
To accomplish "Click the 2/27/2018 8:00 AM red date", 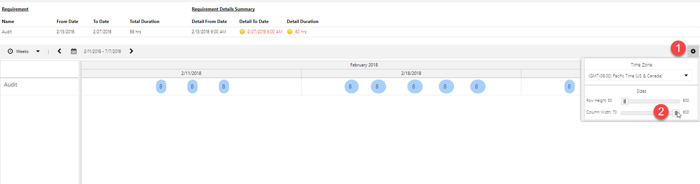I will pyautogui.click(x=265, y=32).
